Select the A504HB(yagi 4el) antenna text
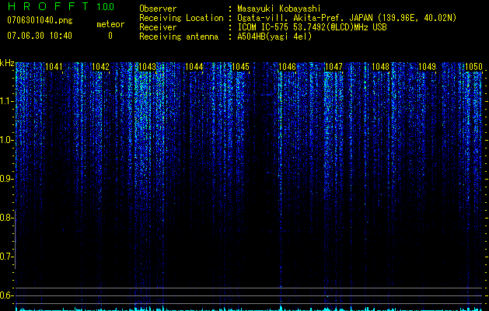Screen dimensions: 489x311 pyautogui.click(x=274, y=37)
